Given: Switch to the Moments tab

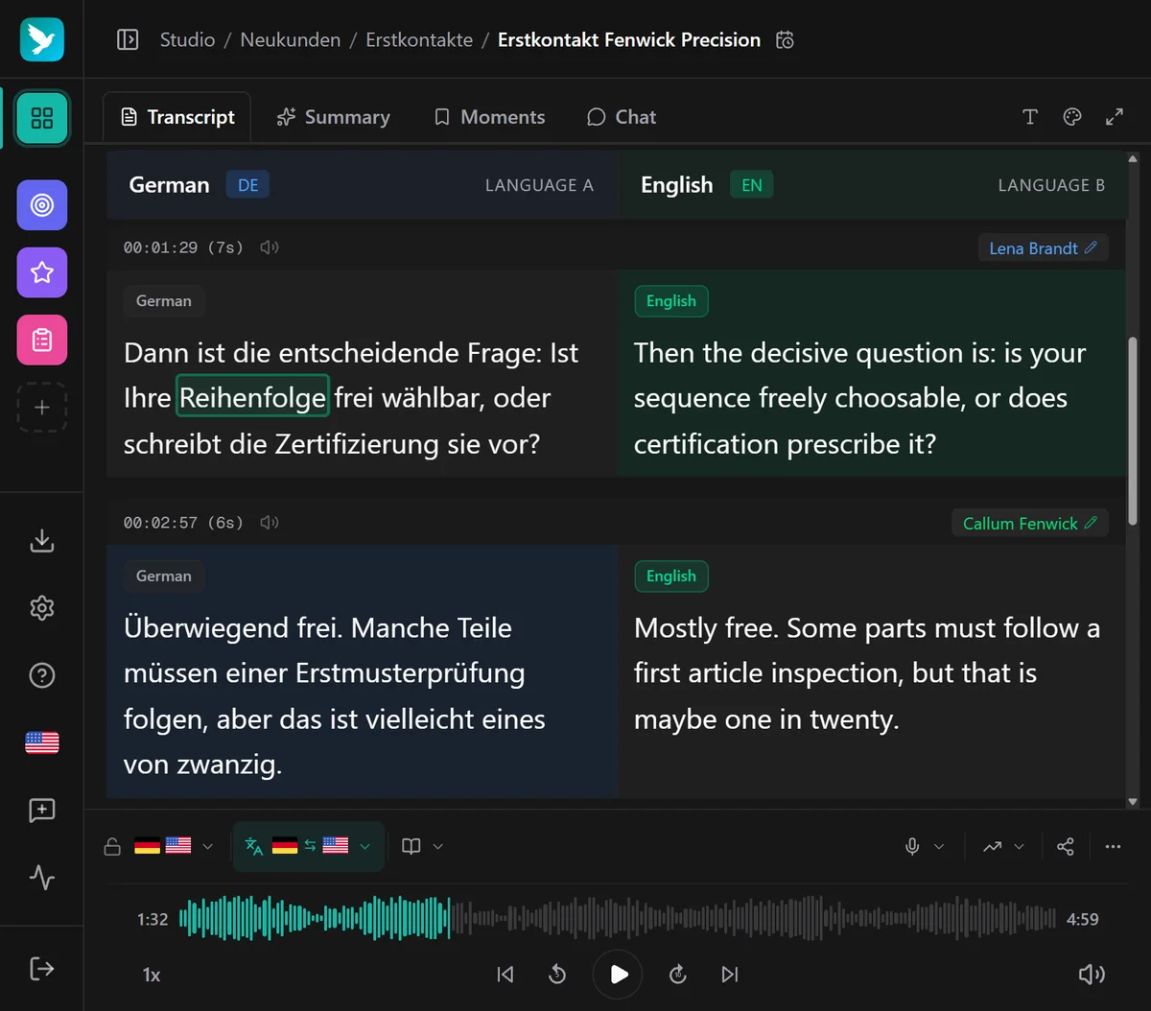Looking at the screenshot, I should [x=489, y=117].
